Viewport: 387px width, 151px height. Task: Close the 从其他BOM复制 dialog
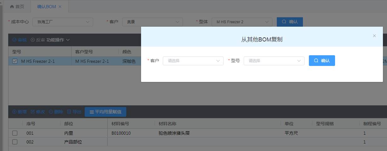tap(374, 36)
